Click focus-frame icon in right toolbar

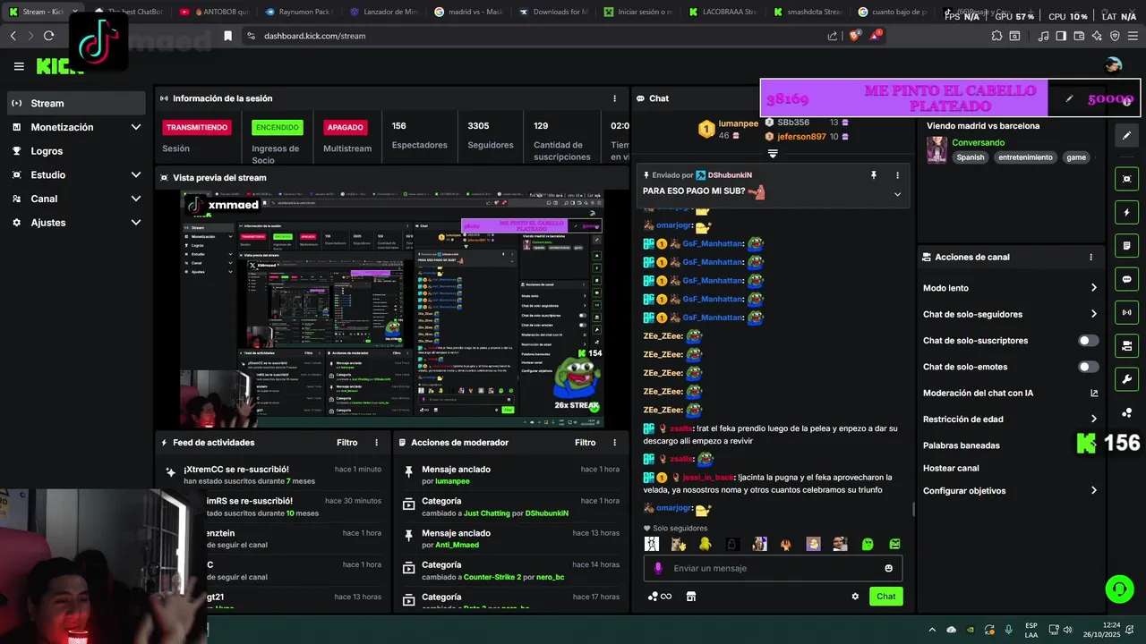1126,179
